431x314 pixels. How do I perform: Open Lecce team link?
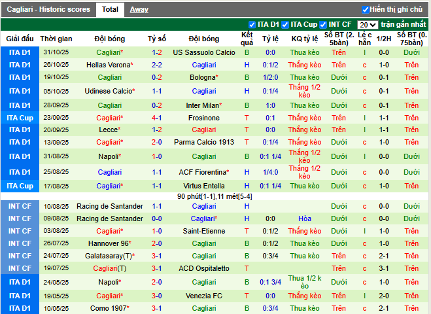pos(110,130)
